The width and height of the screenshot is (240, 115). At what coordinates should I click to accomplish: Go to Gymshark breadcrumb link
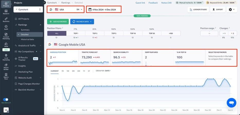[52, 3]
